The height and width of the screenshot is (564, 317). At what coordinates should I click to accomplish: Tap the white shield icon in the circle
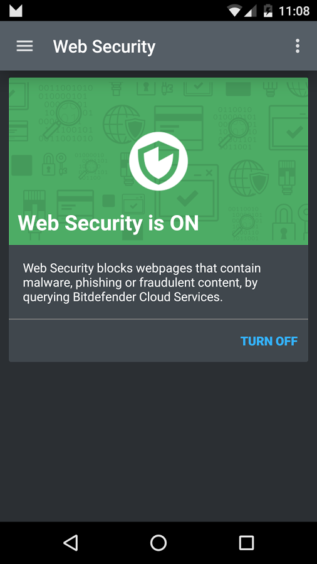tap(158, 161)
